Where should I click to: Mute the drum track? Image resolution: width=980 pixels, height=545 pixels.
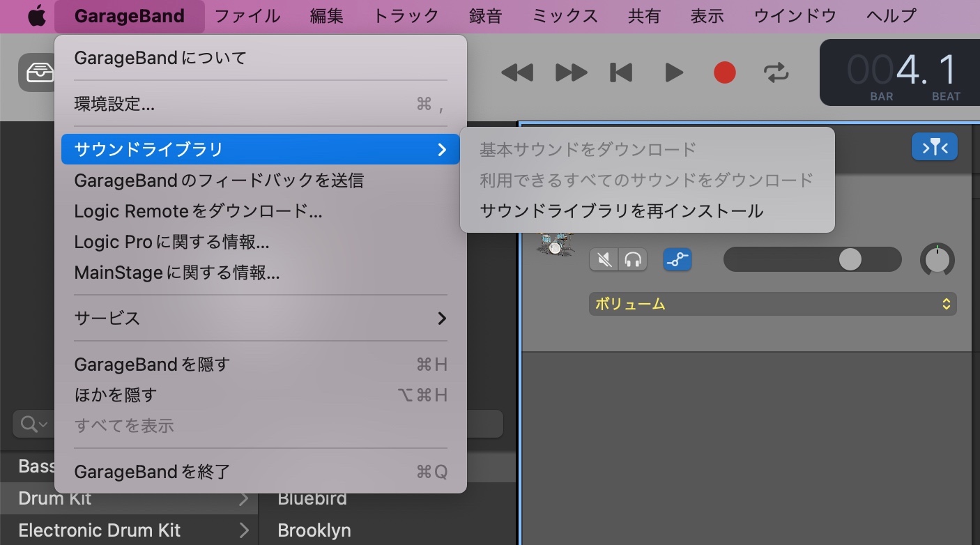[x=604, y=260]
